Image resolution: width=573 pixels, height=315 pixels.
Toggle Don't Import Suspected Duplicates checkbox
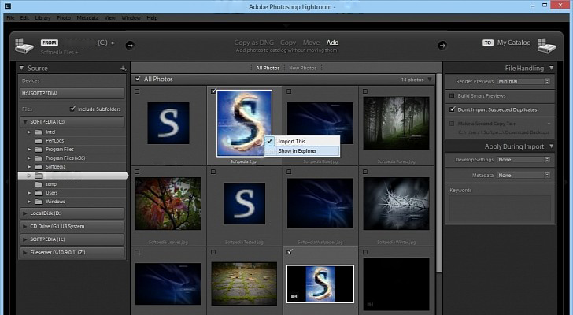click(x=452, y=109)
